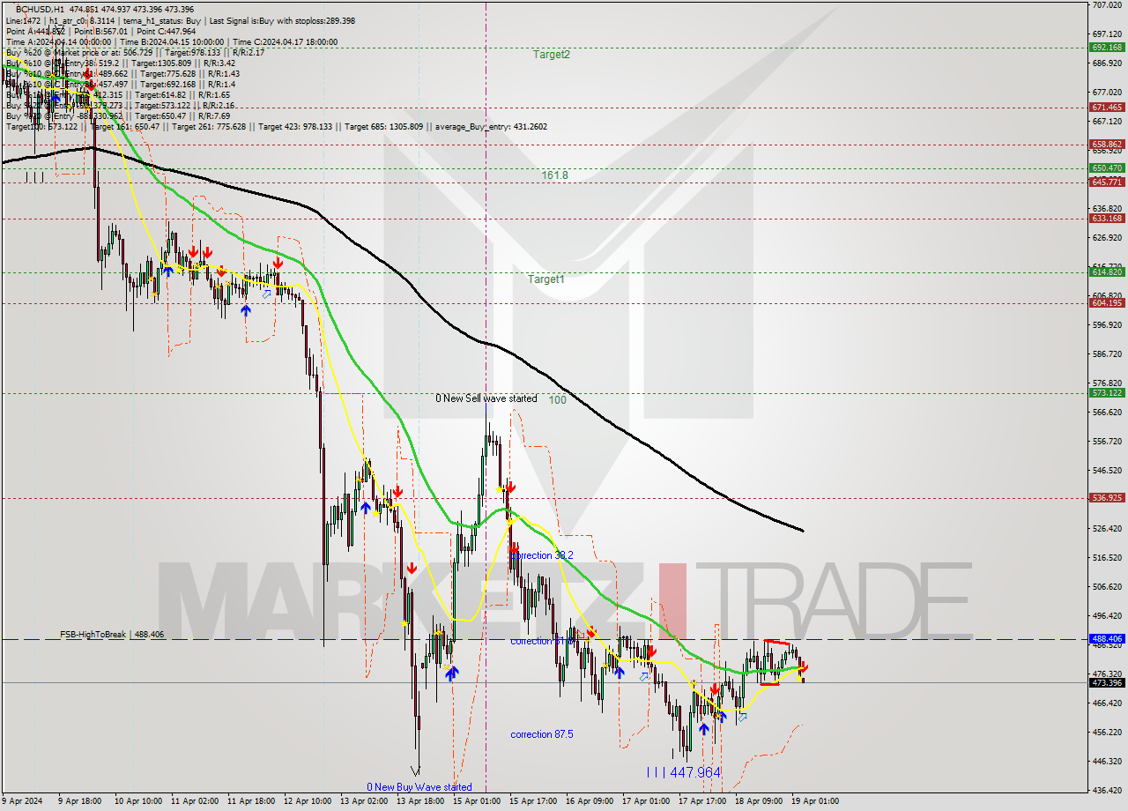Select the 650.470 green price tag
The height and width of the screenshot is (811, 1128).
tap(1107, 167)
